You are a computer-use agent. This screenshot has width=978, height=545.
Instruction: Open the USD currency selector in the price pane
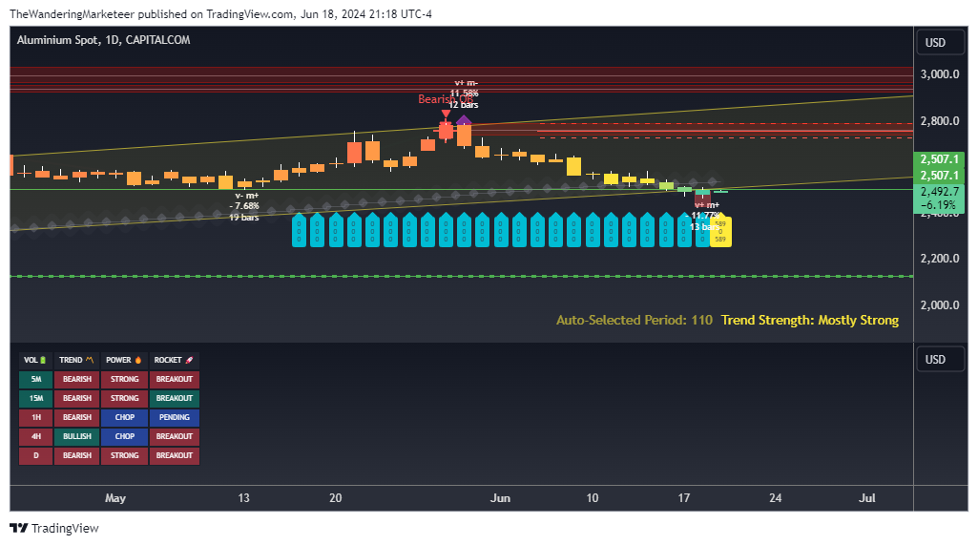(940, 42)
